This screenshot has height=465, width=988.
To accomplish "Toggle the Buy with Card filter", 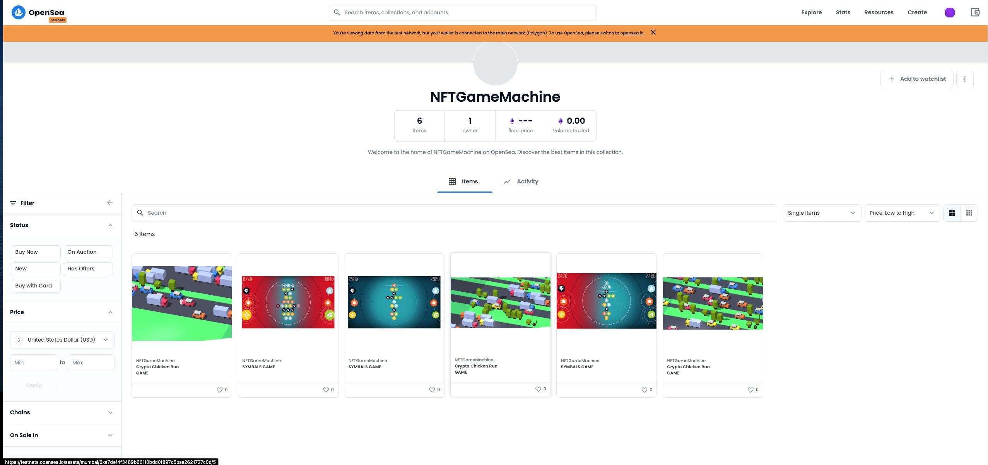I will [x=36, y=286].
